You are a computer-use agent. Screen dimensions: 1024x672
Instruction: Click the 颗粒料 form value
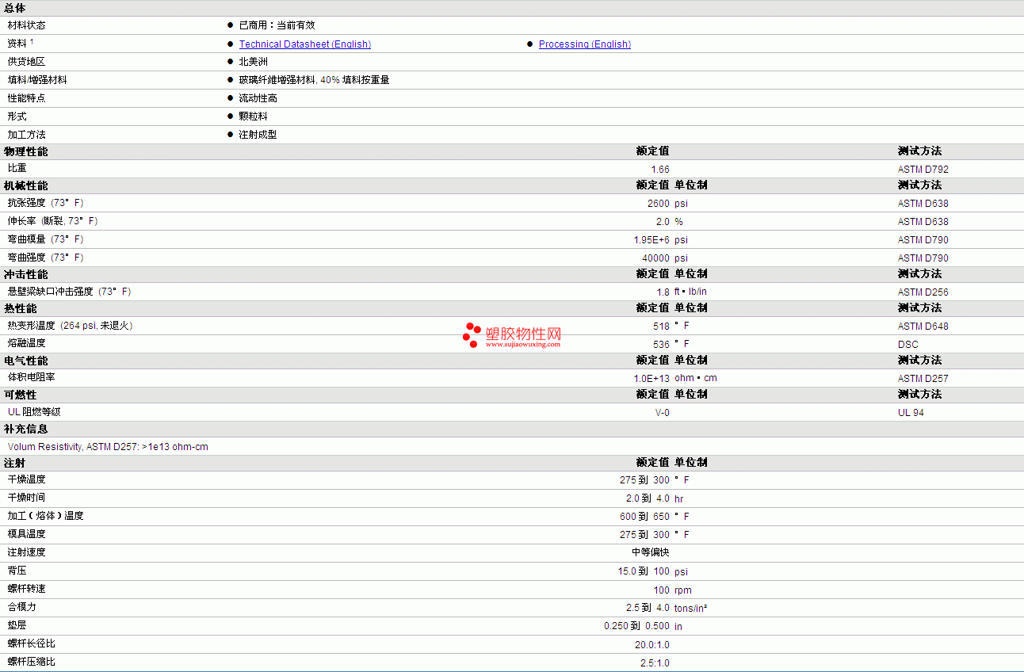point(254,116)
